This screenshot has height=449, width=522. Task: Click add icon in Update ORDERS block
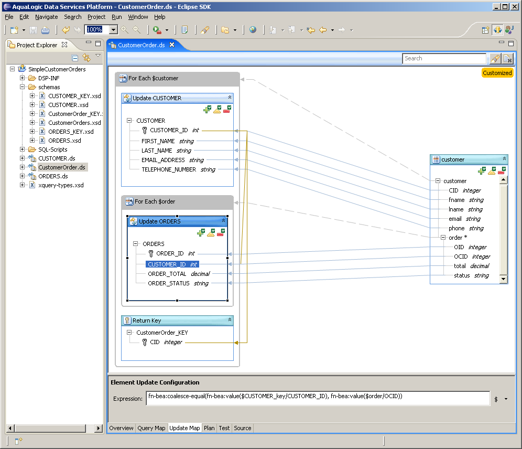[201, 232]
